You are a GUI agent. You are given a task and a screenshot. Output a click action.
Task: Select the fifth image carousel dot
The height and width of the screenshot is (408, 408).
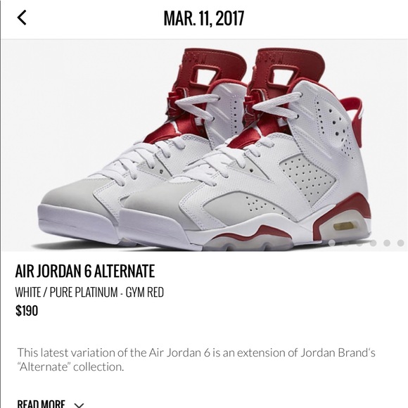pos(387,243)
